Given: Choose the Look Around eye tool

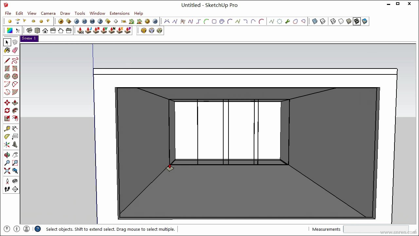Looking at the screenshot, I should tap(15, 181).
